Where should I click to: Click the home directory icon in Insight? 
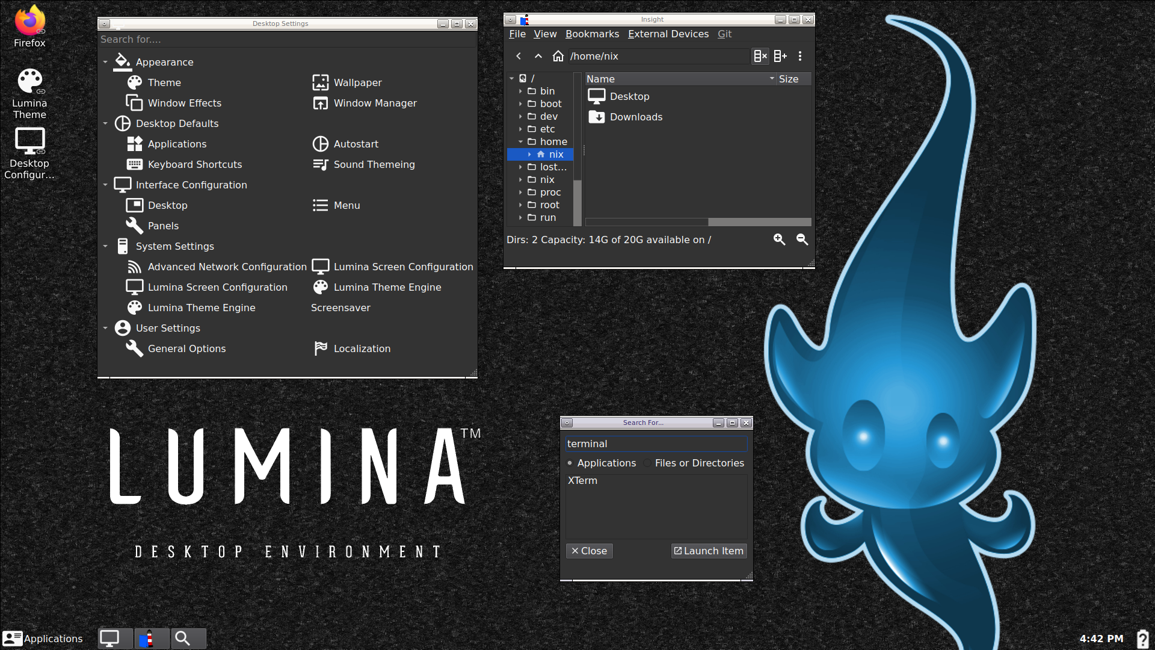pos(558,56)
